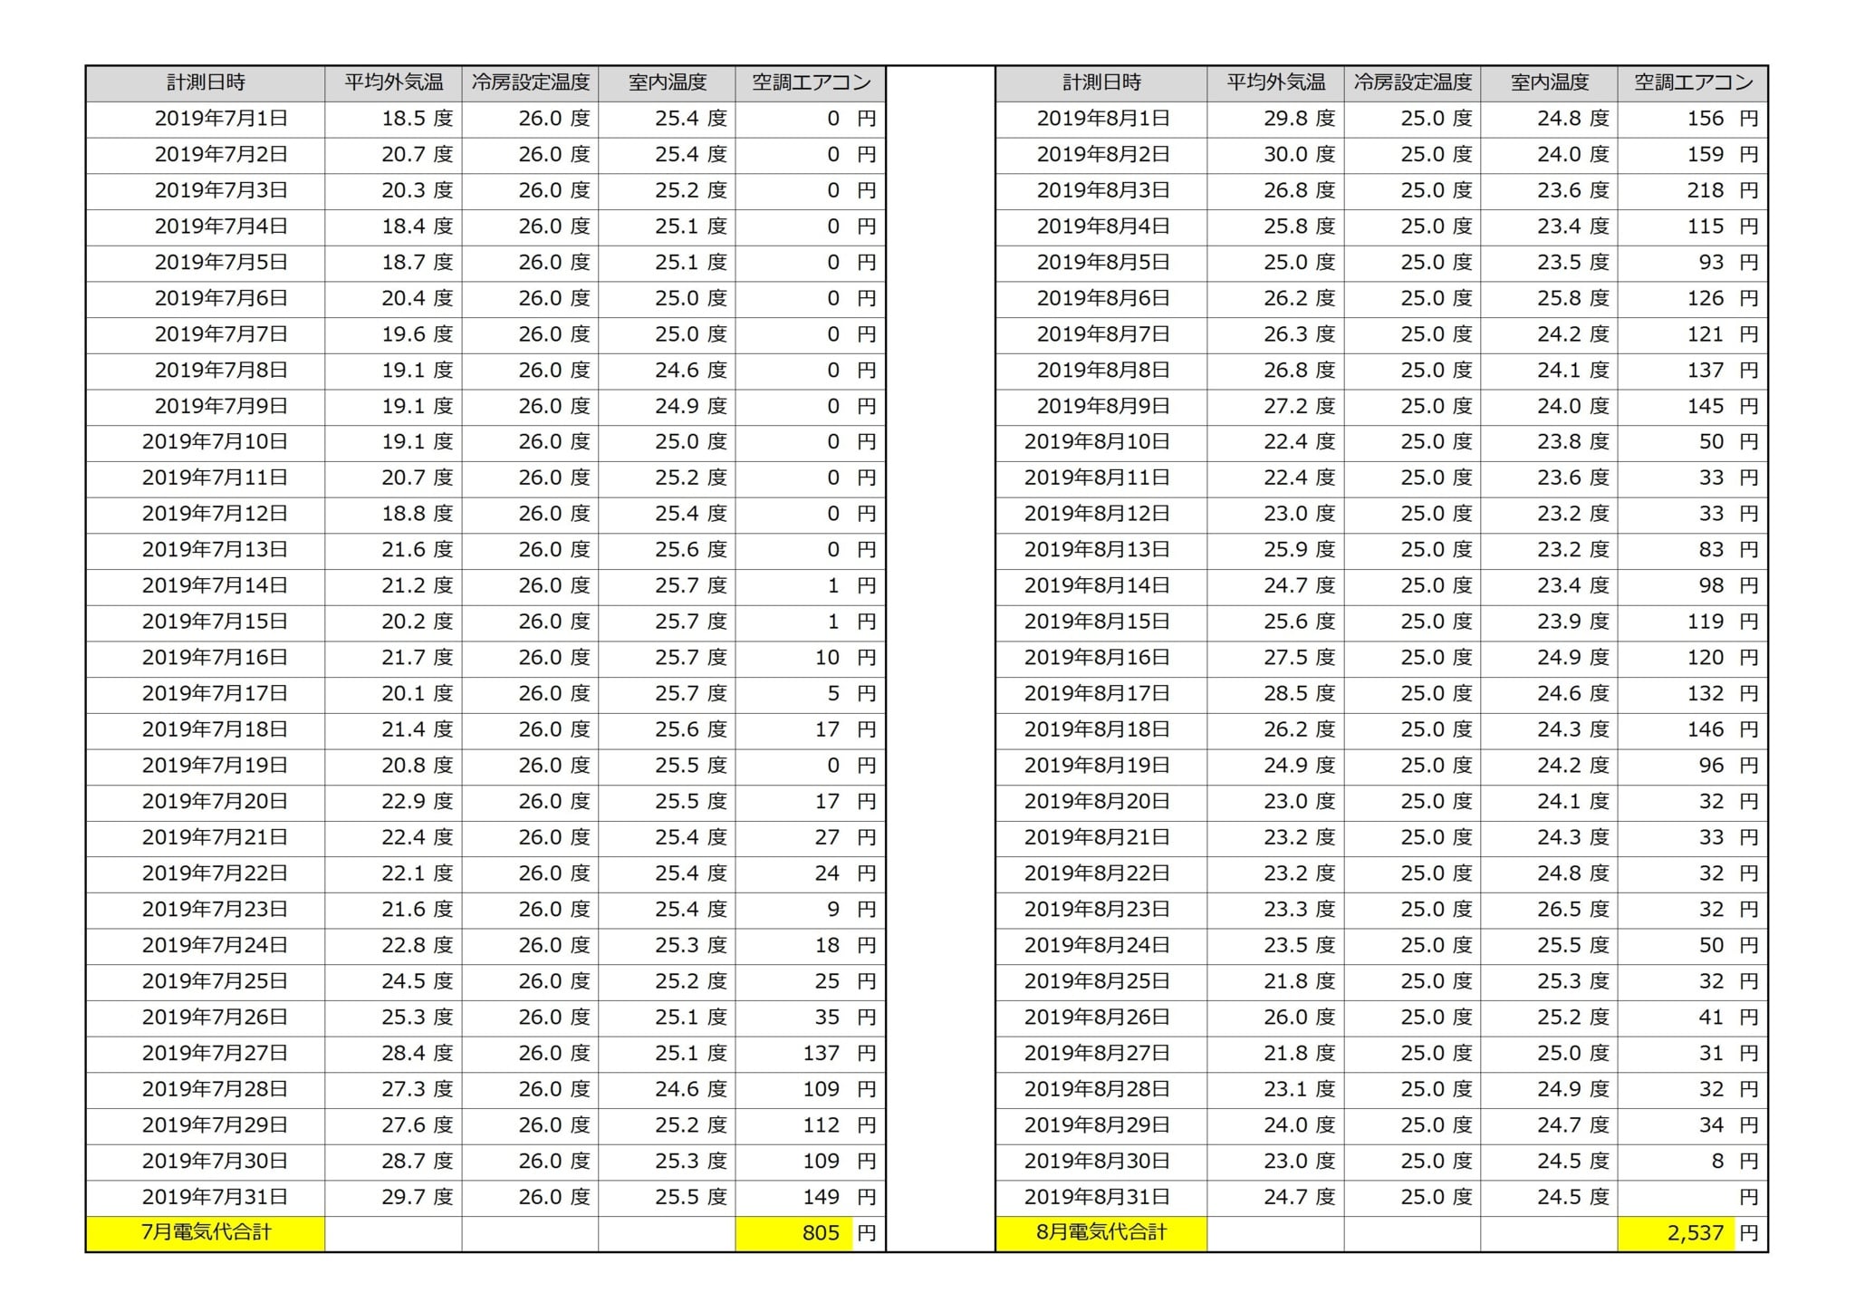Screen dimensions: 1855x1312
Task: Click the 24.9 度 indoor temperature for 7月9日
Action: (x=667, y=406)
